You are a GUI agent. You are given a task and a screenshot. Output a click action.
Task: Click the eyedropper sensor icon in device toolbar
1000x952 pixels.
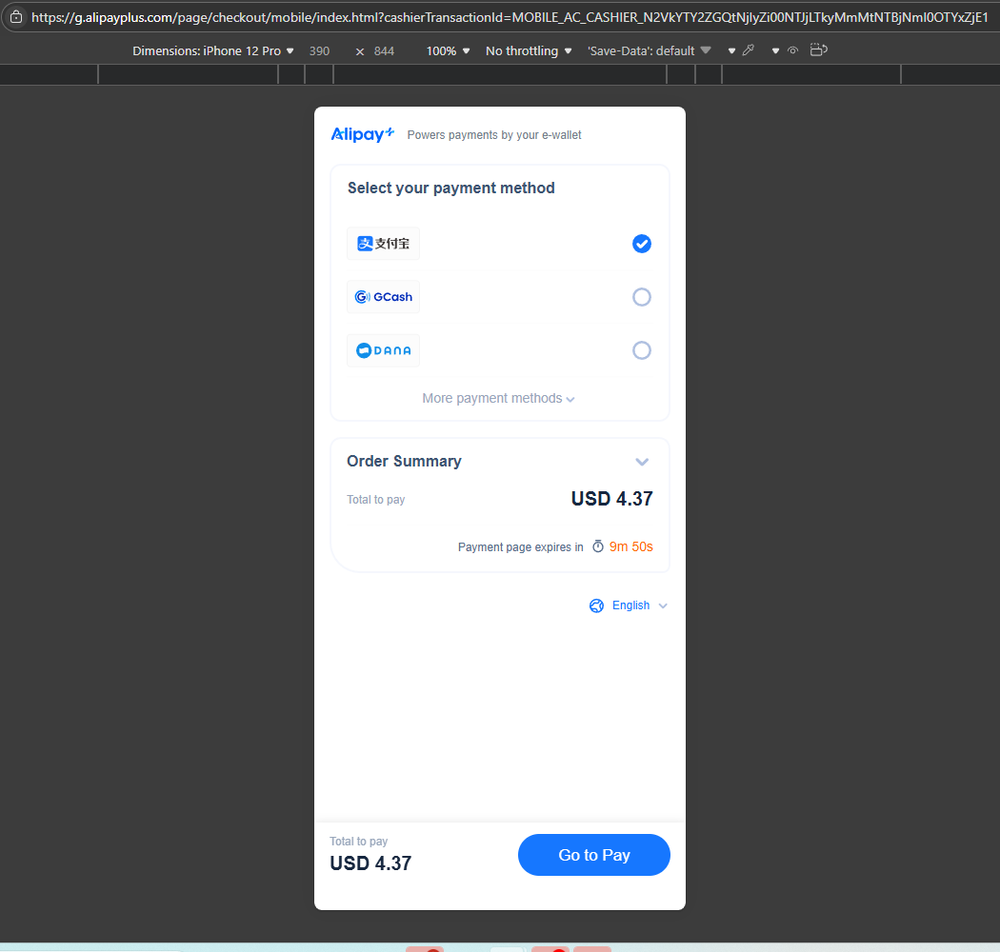[x=749, y=50]
